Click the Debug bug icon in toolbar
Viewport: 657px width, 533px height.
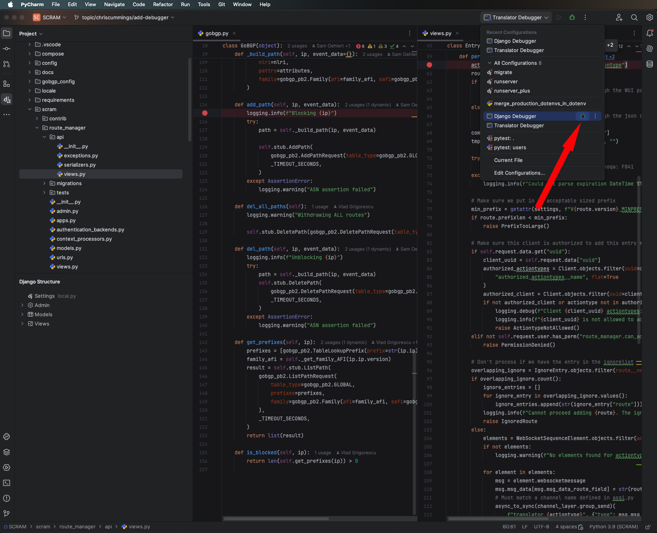click(x=572, y=17)
